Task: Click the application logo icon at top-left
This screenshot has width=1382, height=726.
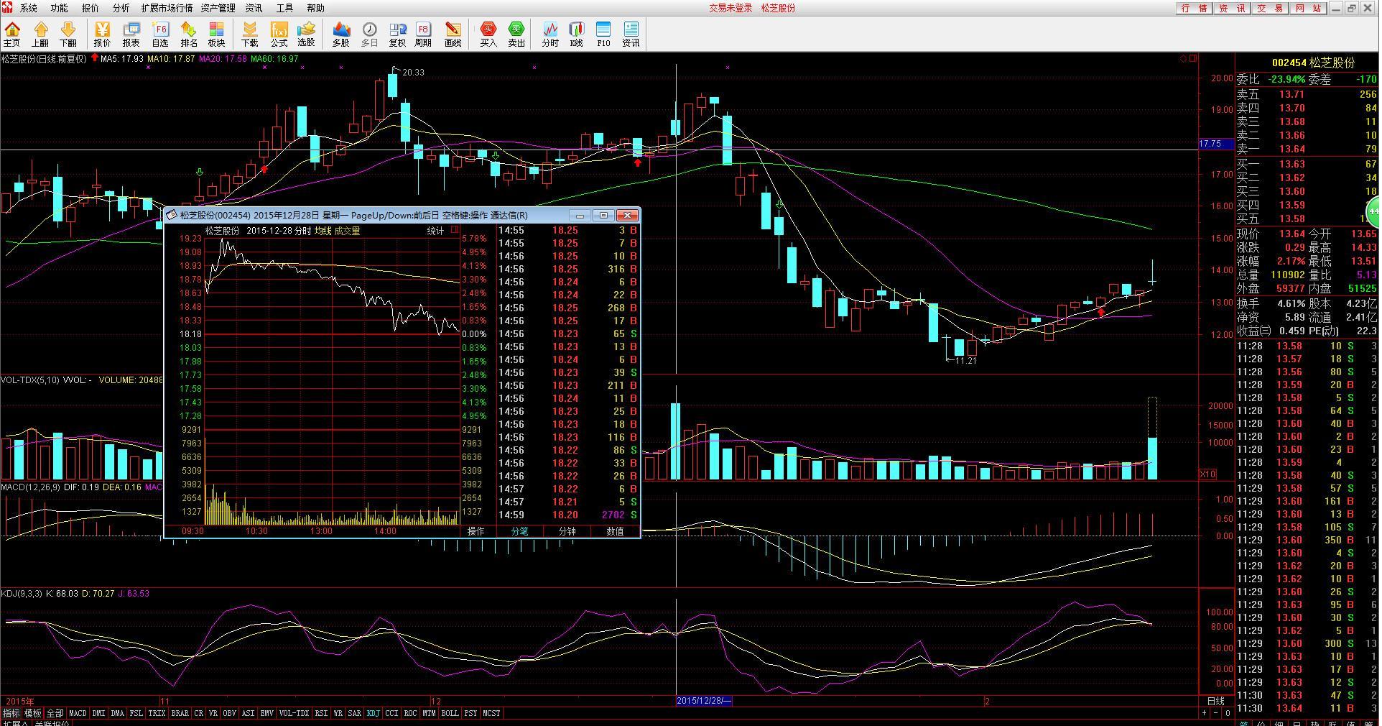Action: point(6,7)
